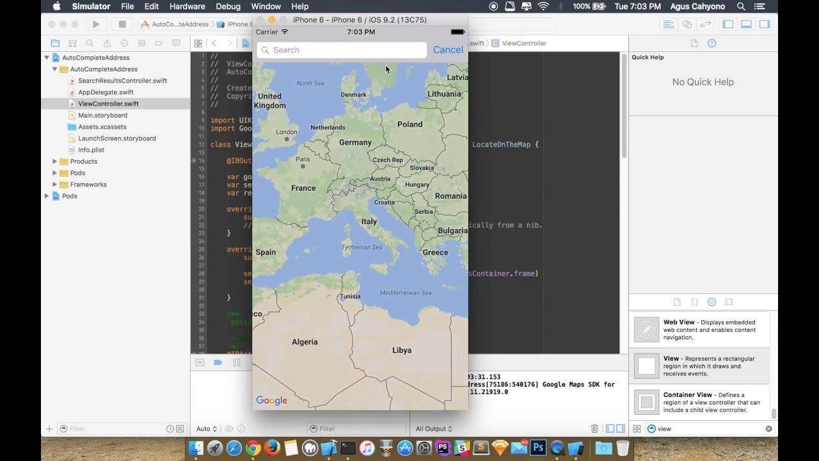The image size is (819, 461).
Task: Open the Breakpoint navigator icon
Action: coord(159,44)
